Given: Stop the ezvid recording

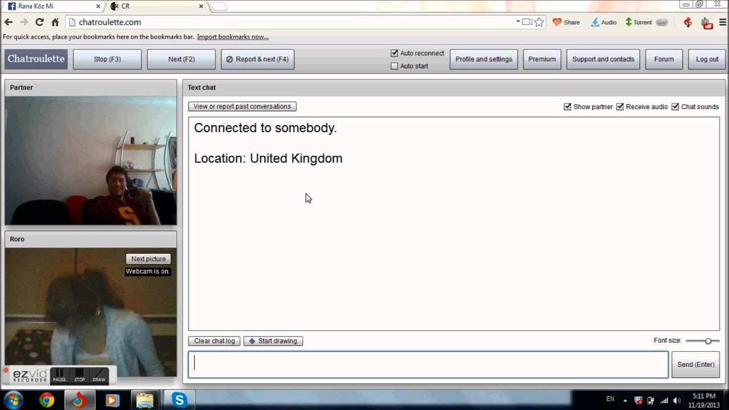Looking at the screenshot, I should pos(79,376).
